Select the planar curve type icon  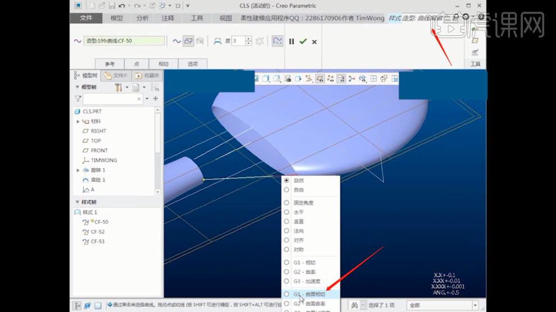tap(188, 41)
